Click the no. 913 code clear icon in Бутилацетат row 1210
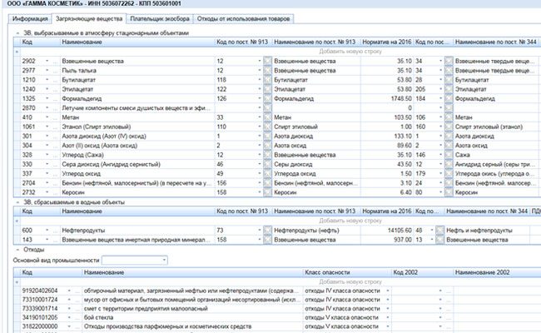 (267, 80)
